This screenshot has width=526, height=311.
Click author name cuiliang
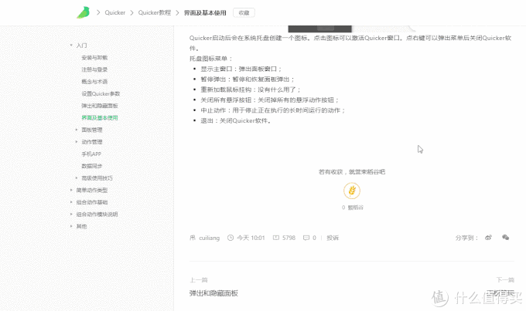(210, 238)
